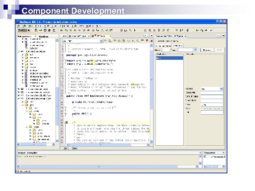Close the Execution panel
This screenshot has width=255, height=191.
point(223,153)
